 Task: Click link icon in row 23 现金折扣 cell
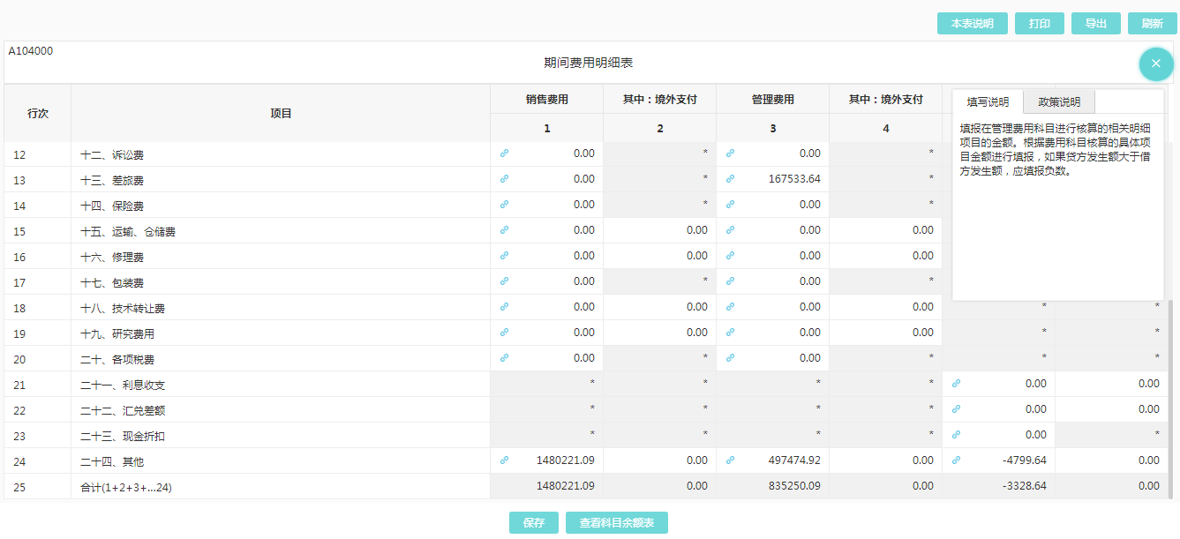(956, 435)
